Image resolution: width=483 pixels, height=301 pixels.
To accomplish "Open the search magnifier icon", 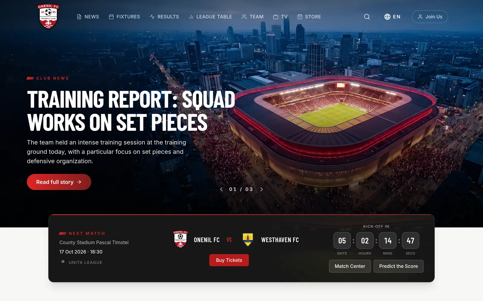I will [367, 17].
